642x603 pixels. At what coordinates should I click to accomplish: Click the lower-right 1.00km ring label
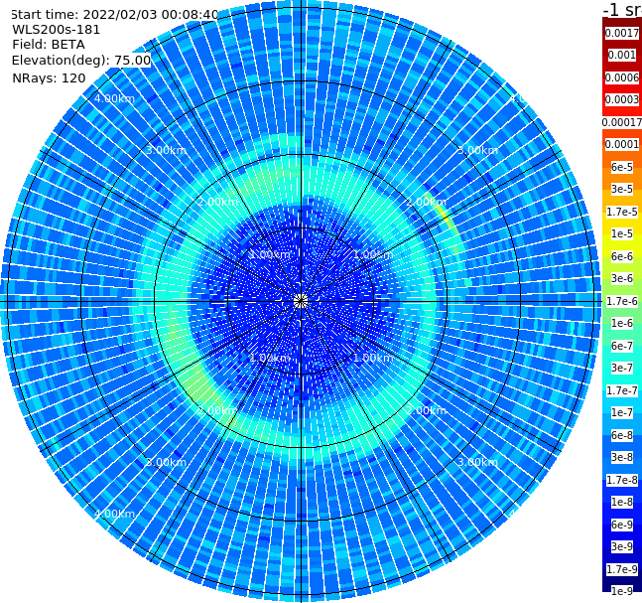click(373, 358)
